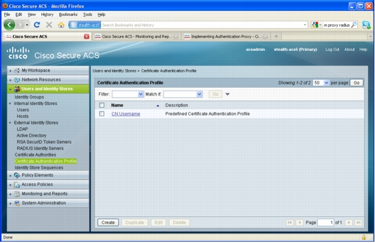Click the Google search engine icon
The image size is (375, 243).
315,25
